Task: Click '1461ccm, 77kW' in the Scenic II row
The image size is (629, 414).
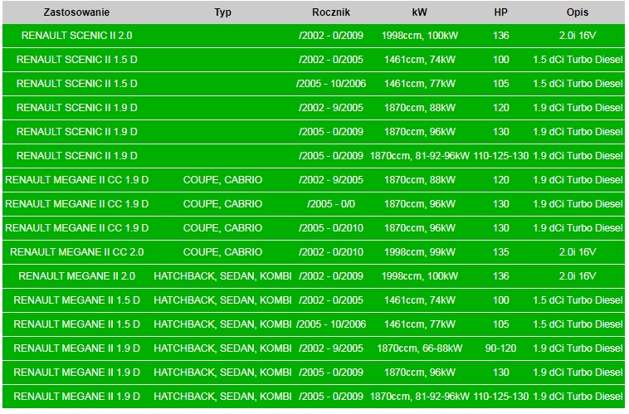Action: point(420,84)
